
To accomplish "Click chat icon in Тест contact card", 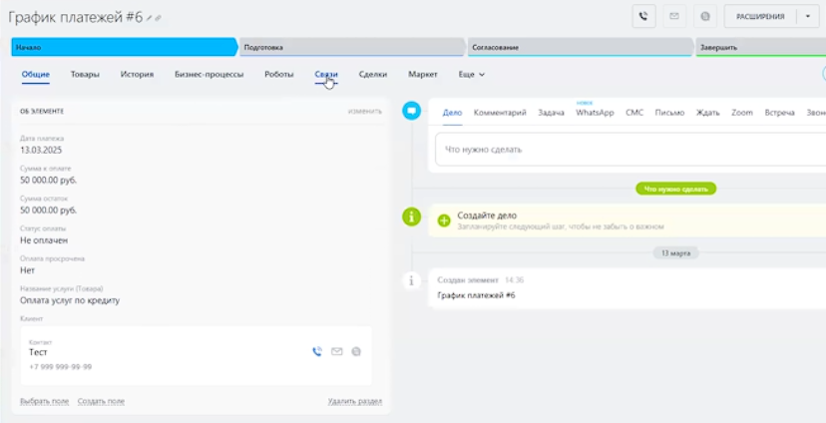I will pyautogui.click(x=356, y=351).
